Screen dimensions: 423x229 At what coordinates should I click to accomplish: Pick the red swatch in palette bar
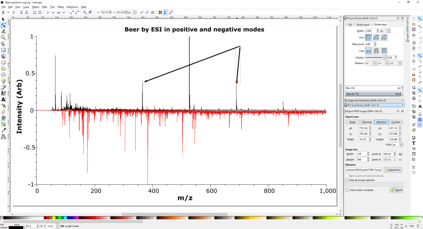click(x=49, y=218)
